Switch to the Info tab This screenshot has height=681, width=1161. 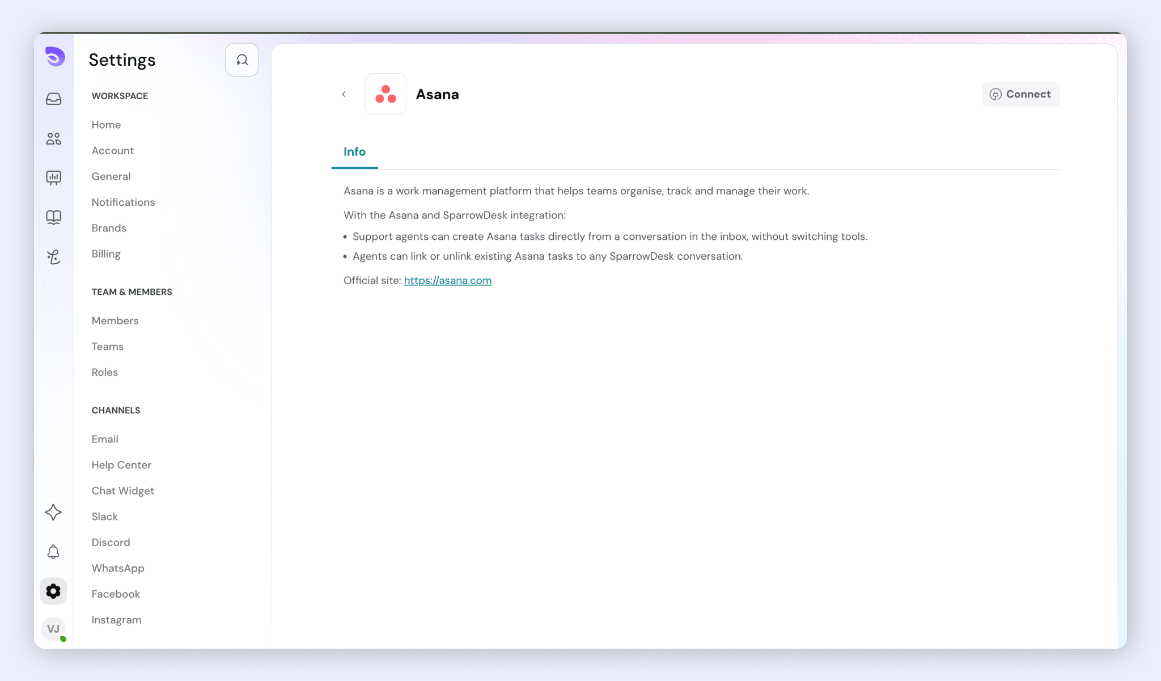[354, 152]
